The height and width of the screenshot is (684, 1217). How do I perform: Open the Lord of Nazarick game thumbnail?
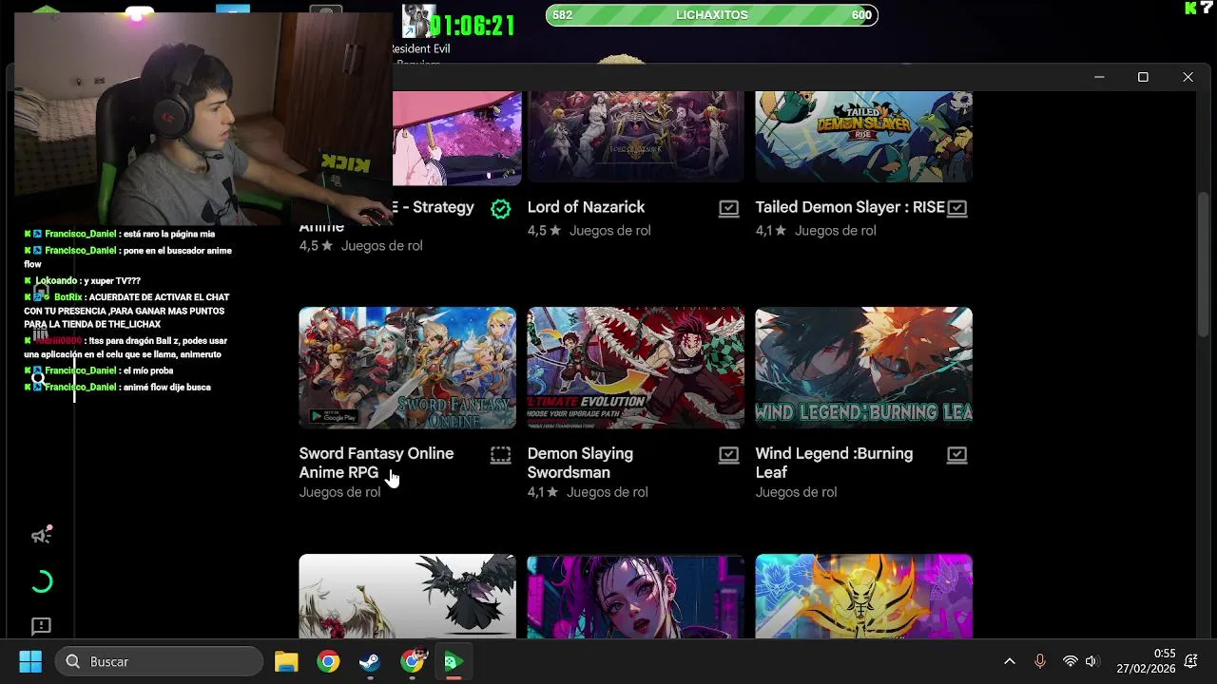pyautogui.click(x=636, y=137)
